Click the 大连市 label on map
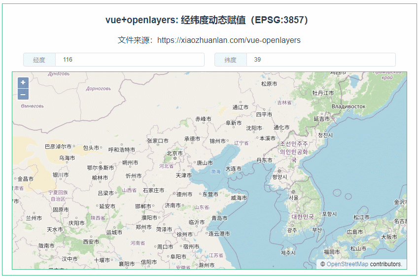Screen dimensions: 418x279 click(233, 169)
